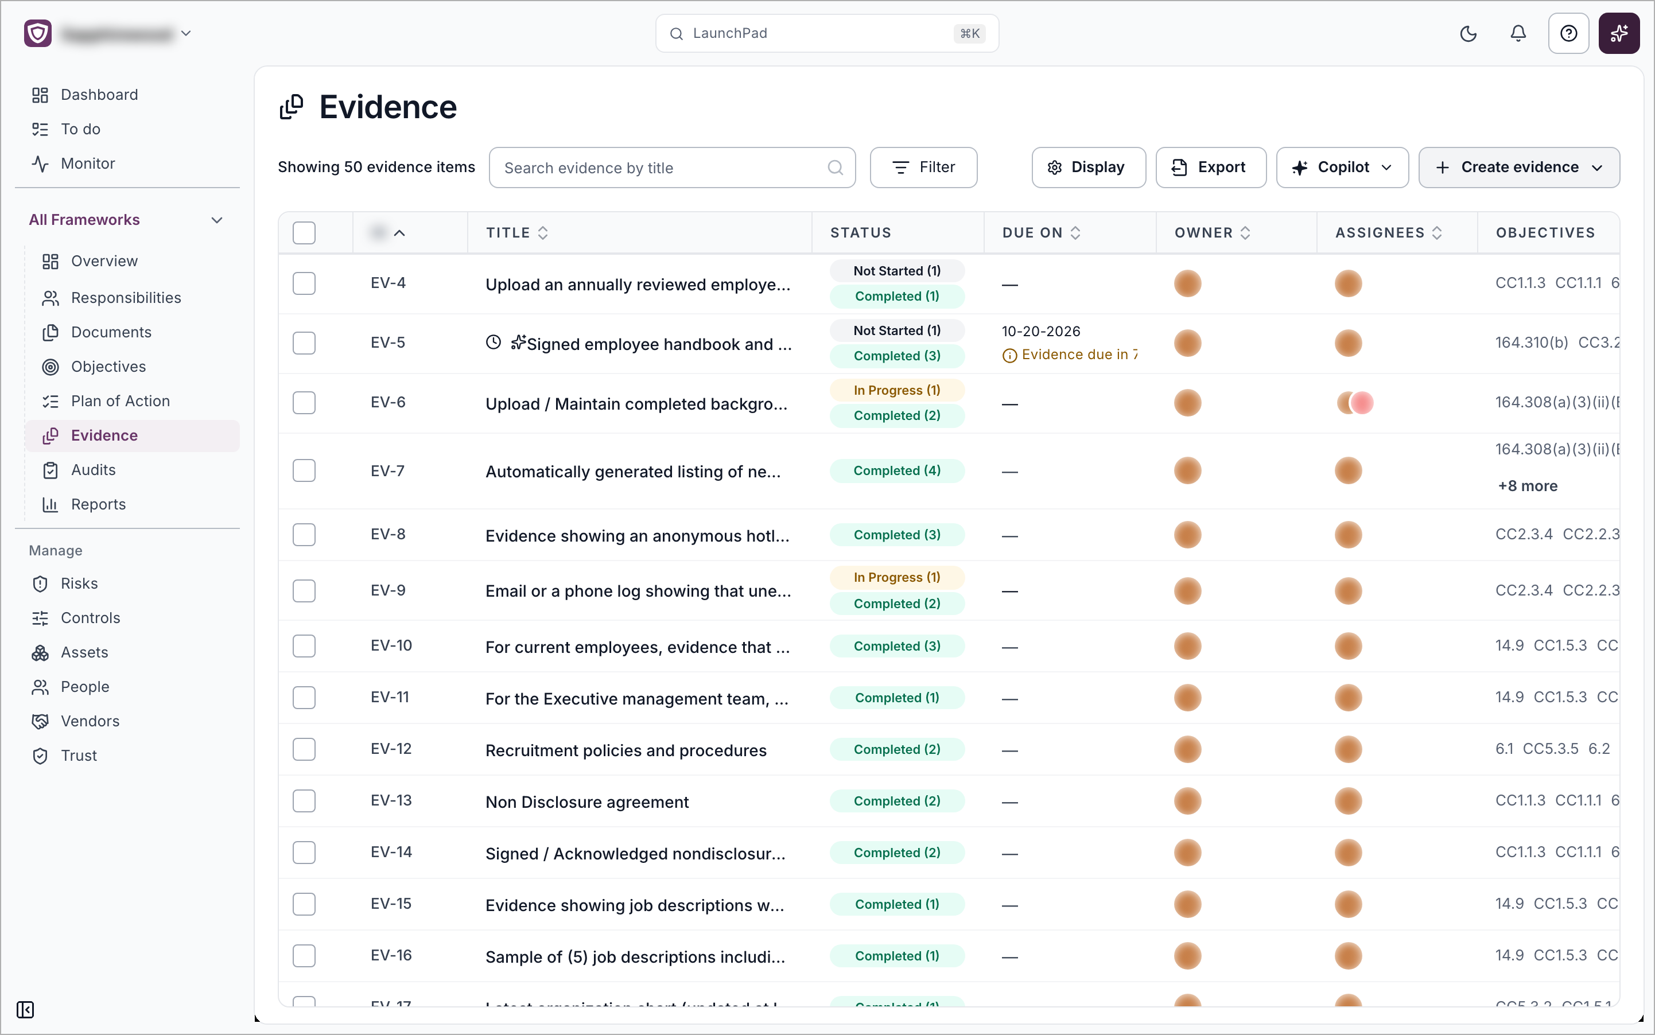Expand the All Frameworks chevron
Screen dimensions: 1655x1035
coord(216,220)
